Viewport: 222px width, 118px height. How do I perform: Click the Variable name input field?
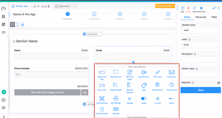201,30
